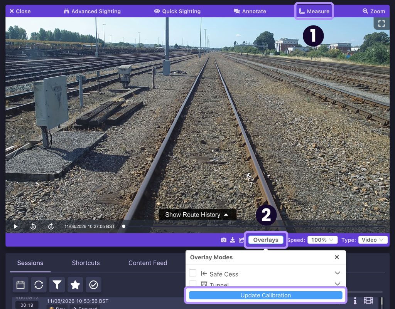This screenshot has height=309, width=395.
Task: Show Route History panel
Action: pos(197,215)
